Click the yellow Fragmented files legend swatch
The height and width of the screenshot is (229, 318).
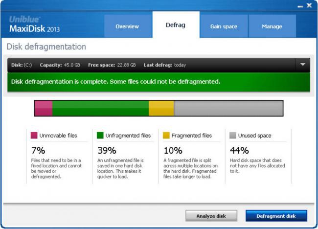pos(166,135)
